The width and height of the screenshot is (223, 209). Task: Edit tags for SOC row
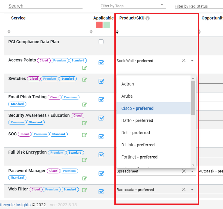(x=84, y=135)
